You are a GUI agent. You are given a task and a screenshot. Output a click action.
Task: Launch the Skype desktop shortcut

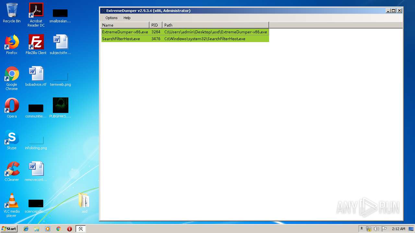click(x=12, y=140)
